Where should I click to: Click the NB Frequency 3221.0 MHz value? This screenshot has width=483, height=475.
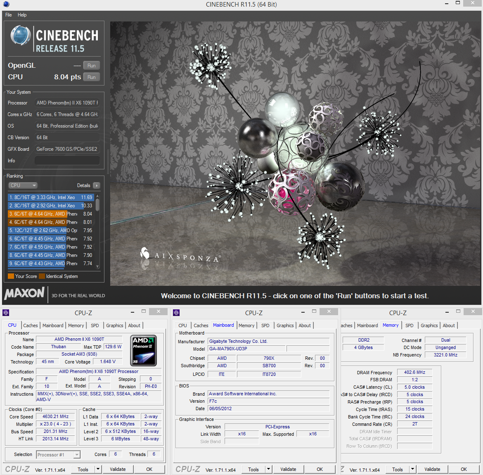[445, 355]
